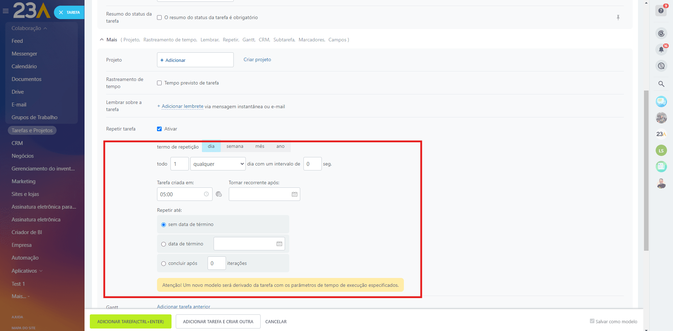Open the help question mark icon
Screen dimensions: 673x331
(661, 11)
